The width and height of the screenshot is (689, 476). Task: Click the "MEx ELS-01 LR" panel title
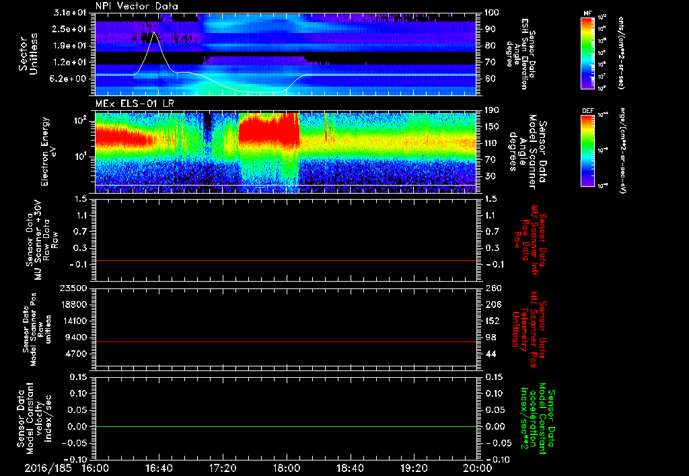pyautogui.click(x=134, y=104)
